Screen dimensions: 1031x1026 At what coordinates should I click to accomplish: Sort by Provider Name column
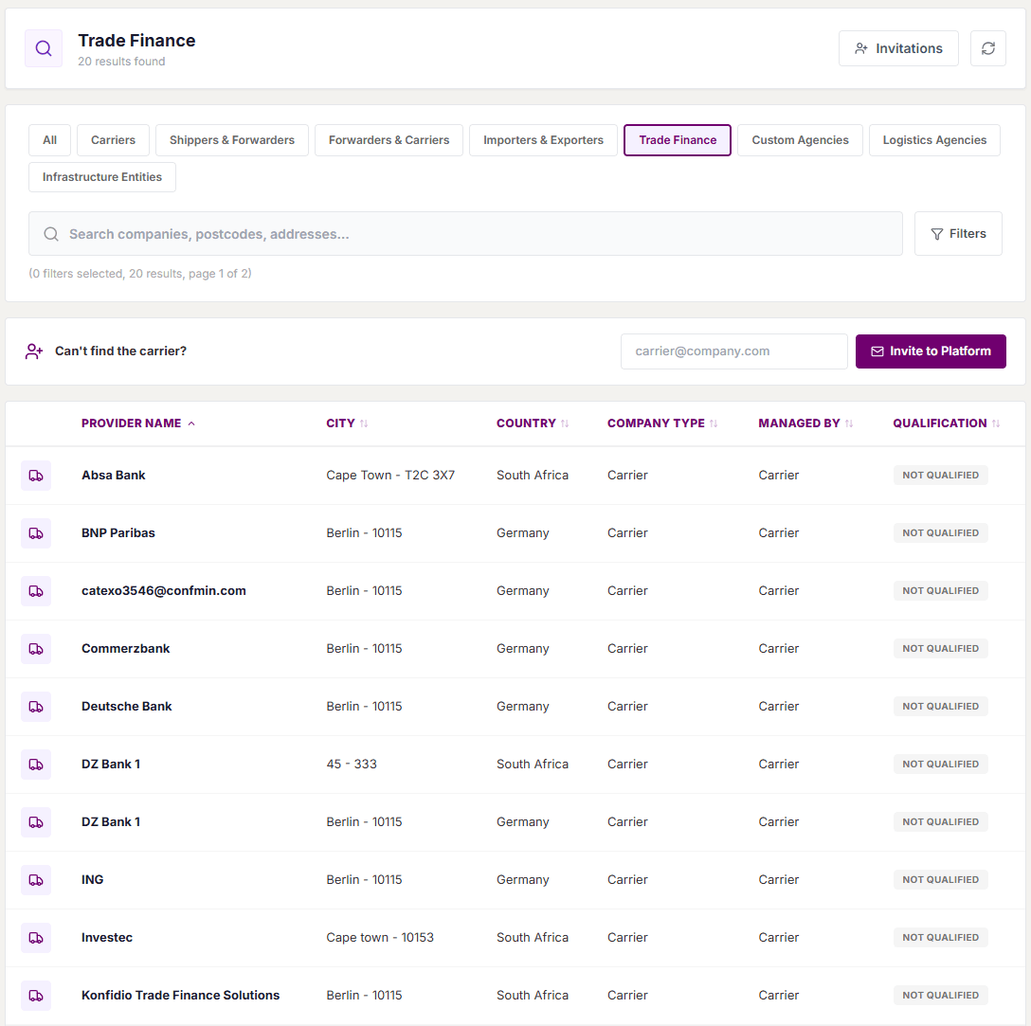(x=138, y=423)
